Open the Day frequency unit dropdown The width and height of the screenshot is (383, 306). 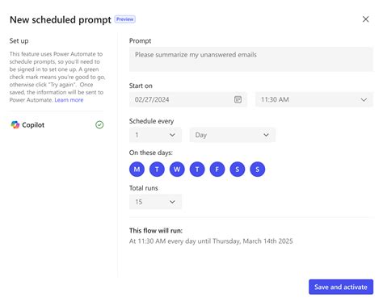(233, 135)
